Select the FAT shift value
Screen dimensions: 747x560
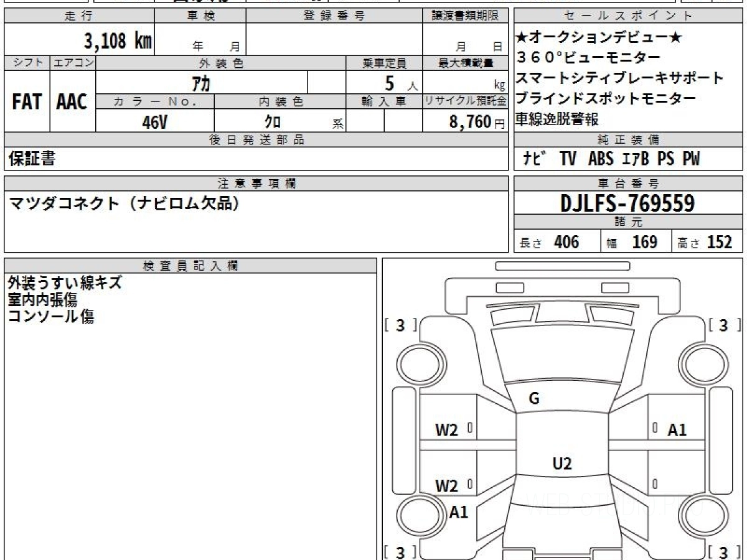pyautogui.click(x=27, y=102)
